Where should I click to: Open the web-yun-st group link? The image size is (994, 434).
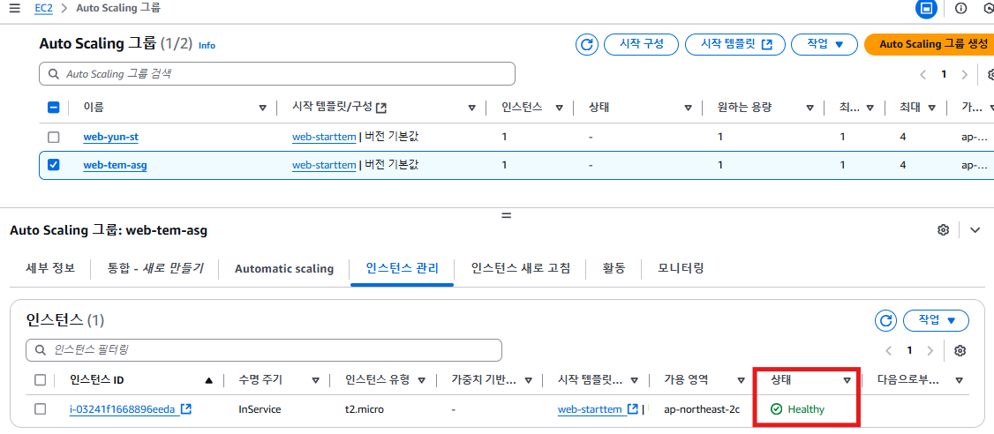110,137
